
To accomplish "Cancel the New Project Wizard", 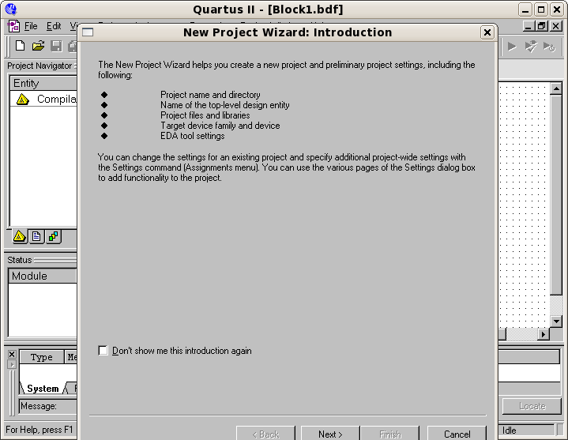I will (x=457, y=434).
